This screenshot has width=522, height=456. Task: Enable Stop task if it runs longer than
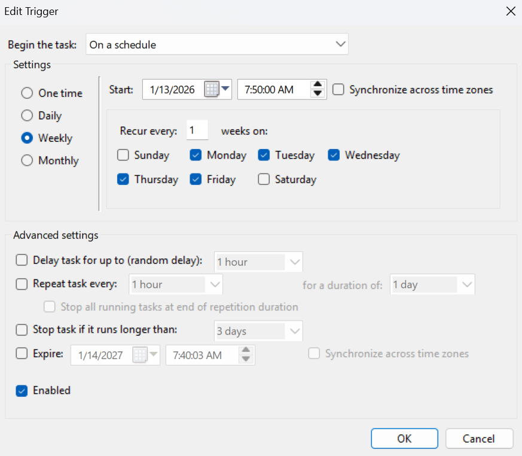pyautogui.click(x=22, y=331)
